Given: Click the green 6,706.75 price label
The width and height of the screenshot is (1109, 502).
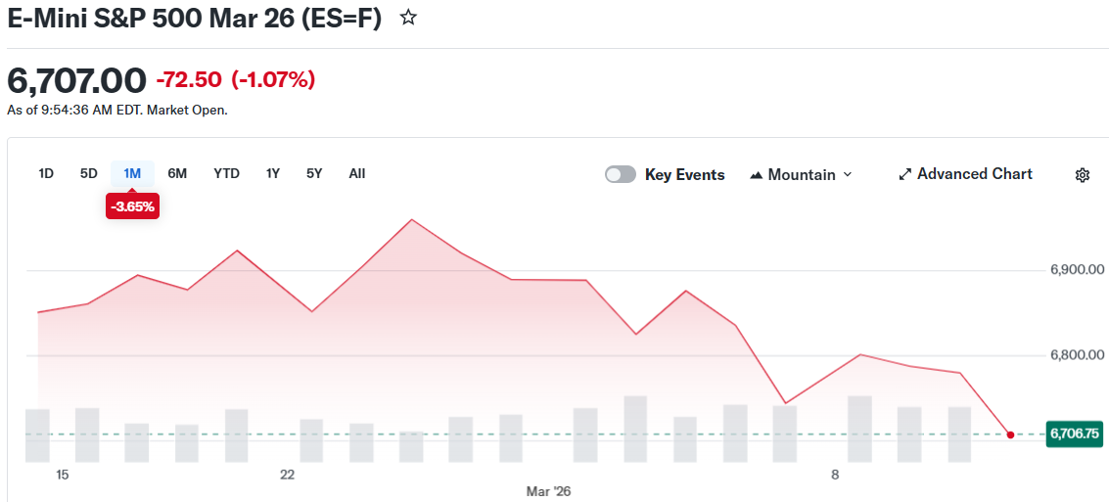Looking at the screenshot, I should [x=1074, y=434].
